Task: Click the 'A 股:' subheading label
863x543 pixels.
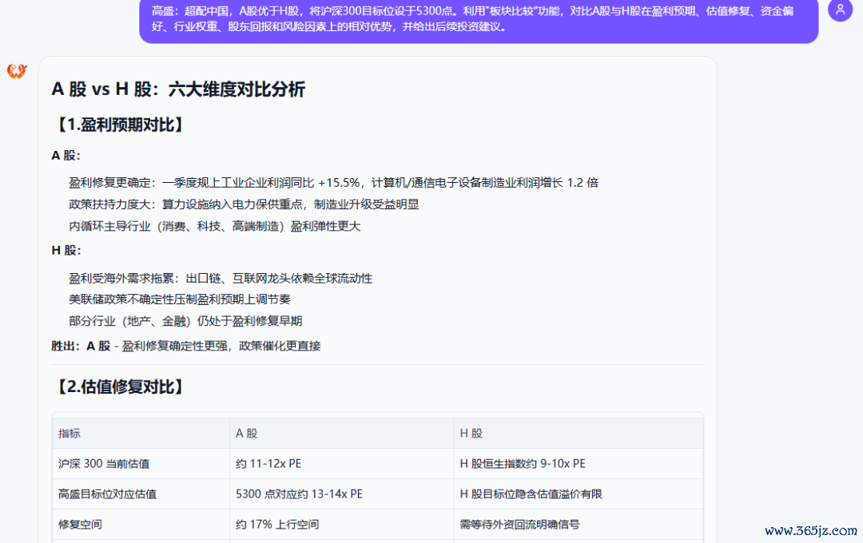Action: click(66, 156)
